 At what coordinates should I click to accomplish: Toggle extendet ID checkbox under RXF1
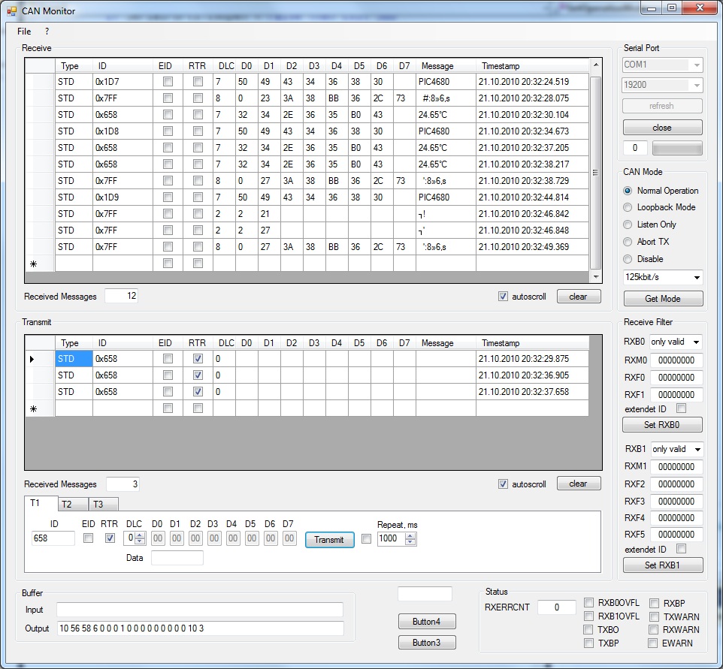(x=681, y=408)
